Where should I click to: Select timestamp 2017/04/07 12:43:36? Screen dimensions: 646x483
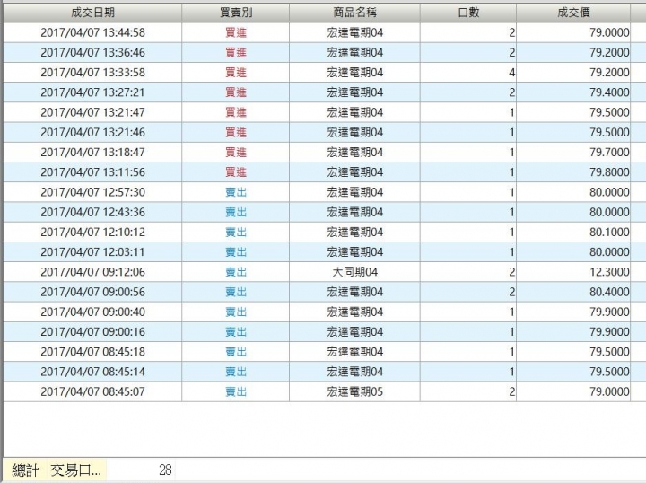(x=92, y=212)
